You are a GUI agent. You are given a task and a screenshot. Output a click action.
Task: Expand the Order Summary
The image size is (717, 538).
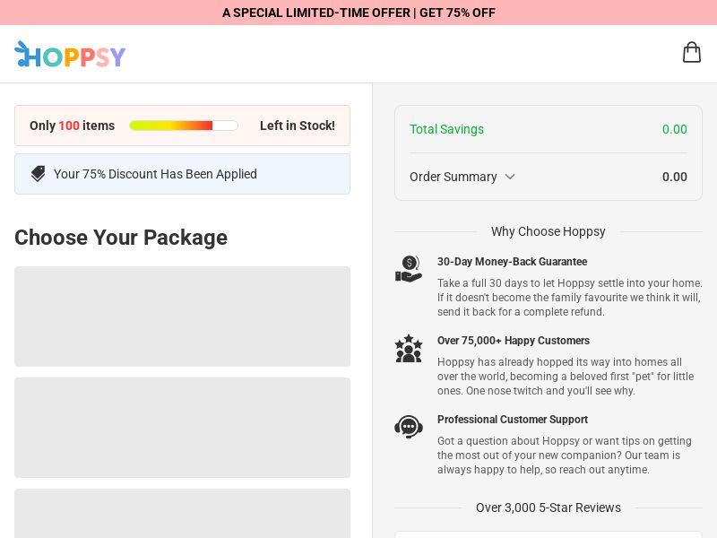click(454, 177)
